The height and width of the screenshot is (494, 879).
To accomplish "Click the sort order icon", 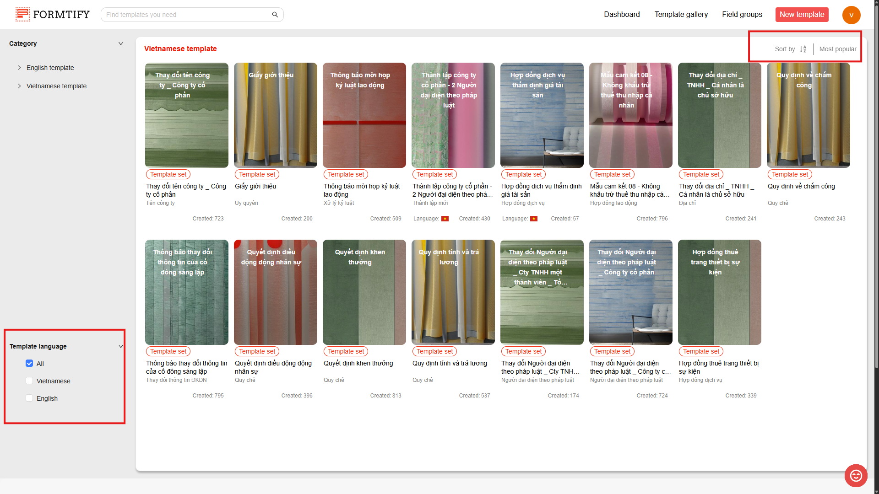I will (x=803, y=49).
